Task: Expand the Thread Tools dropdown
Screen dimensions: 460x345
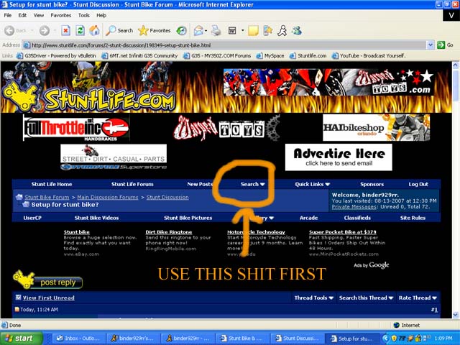Action: pyautogui.click(x=313, y=298)
